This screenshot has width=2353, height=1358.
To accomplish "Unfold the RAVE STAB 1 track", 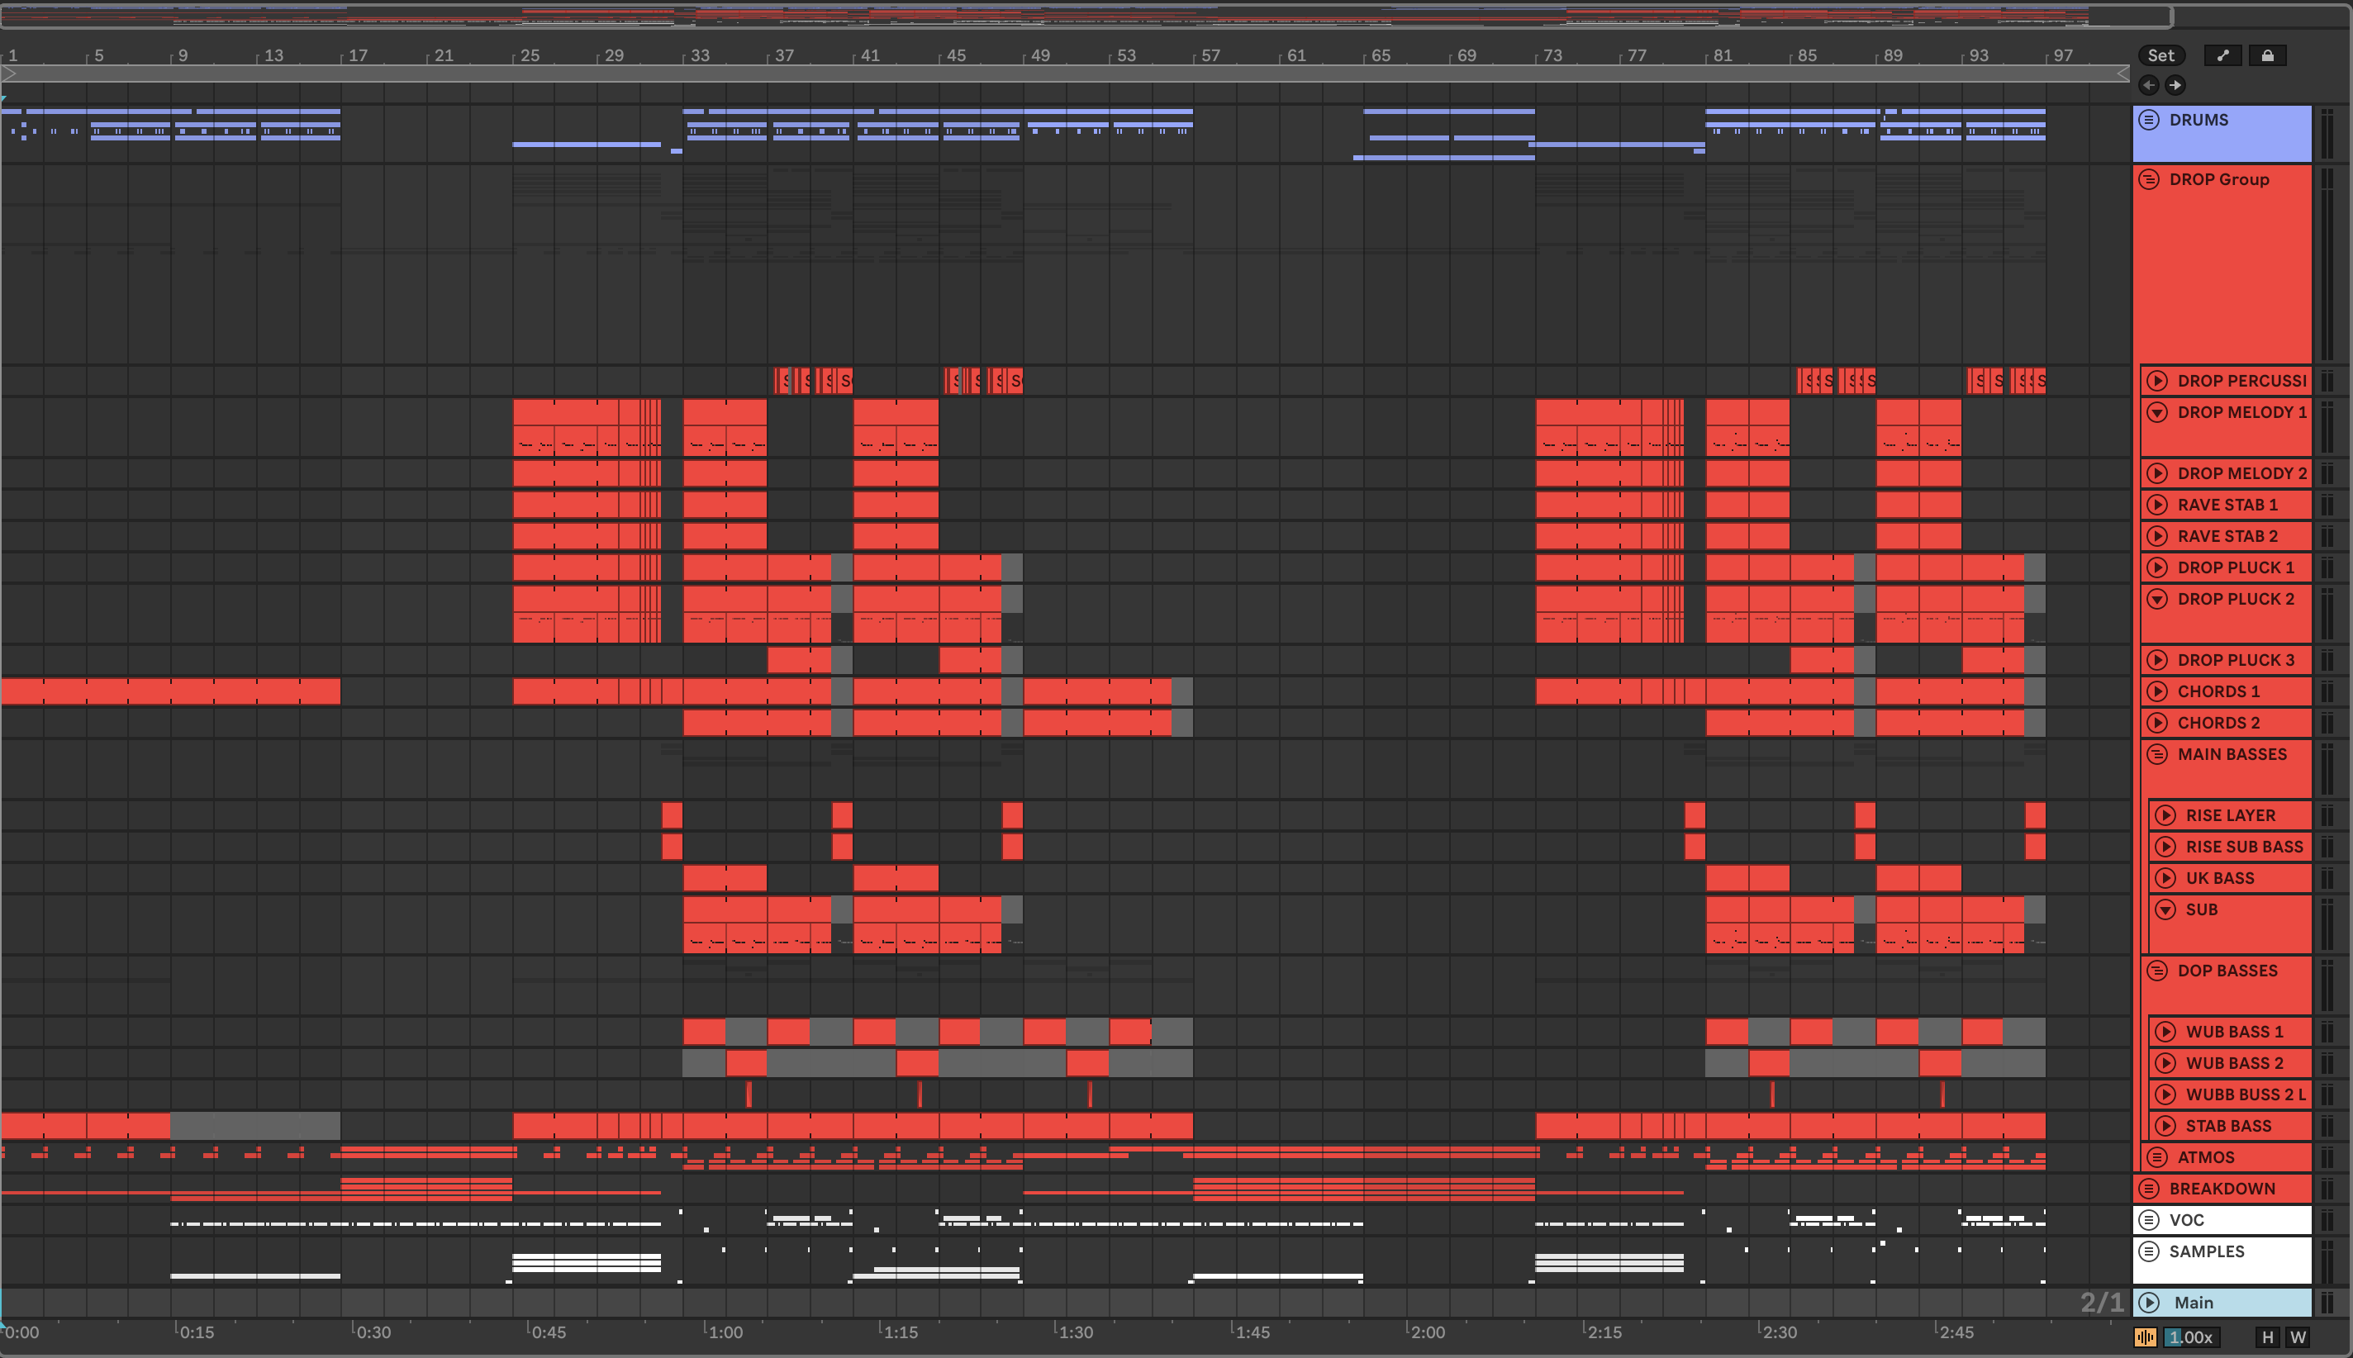I will [x=2157, y=505].
